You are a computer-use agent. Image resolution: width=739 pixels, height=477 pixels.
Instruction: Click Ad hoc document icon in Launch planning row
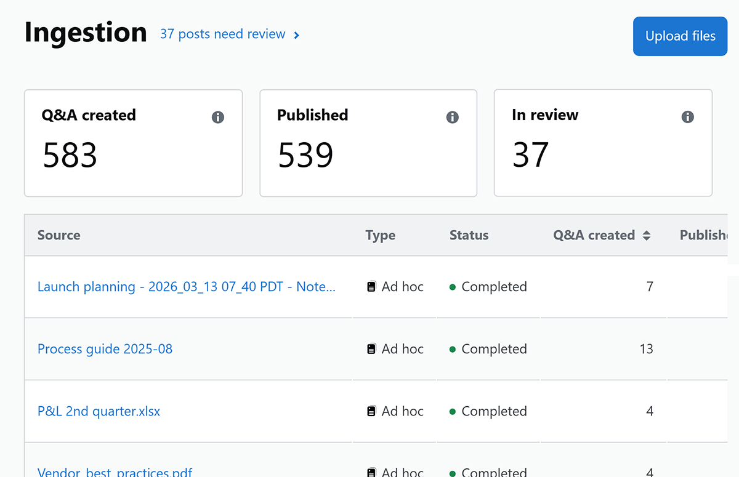tap(371, 287)
